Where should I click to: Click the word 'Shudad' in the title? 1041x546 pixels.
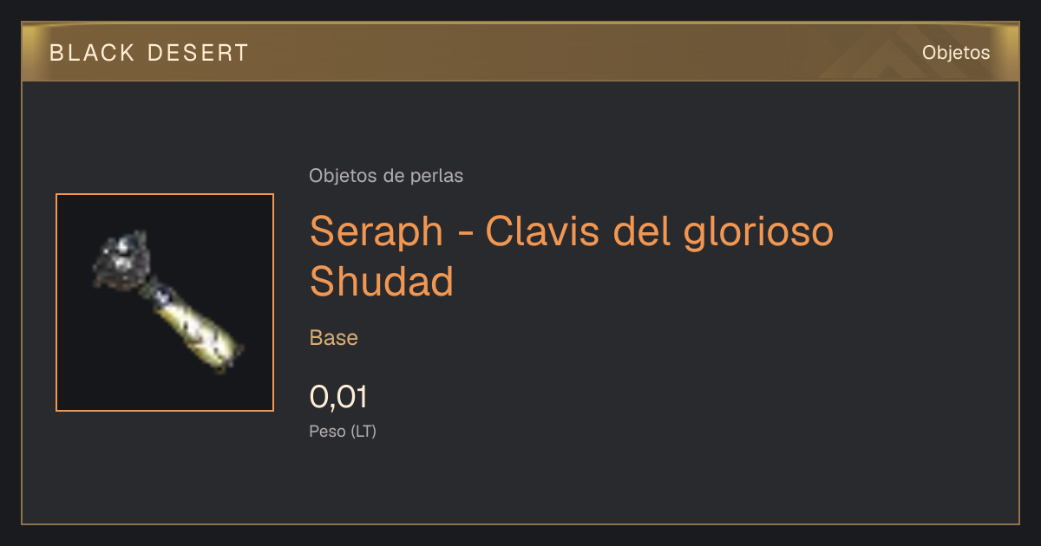(x=382, y=280)
